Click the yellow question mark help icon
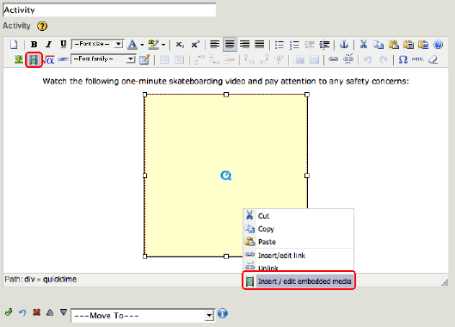 click(42, 26)
